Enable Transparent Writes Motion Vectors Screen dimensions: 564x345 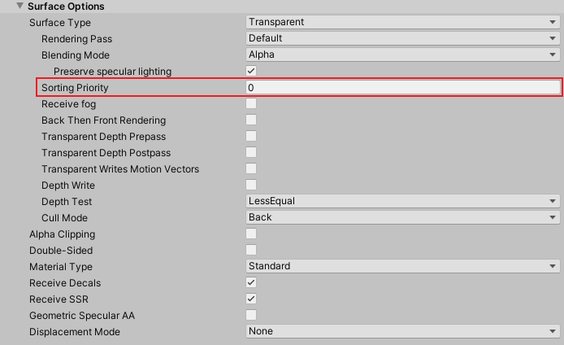coord(252,168)
